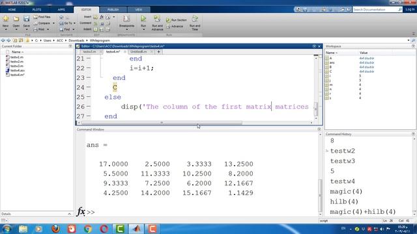Toggle breakpoint on editor line 24
417x234 pixels.
[89, 87]
